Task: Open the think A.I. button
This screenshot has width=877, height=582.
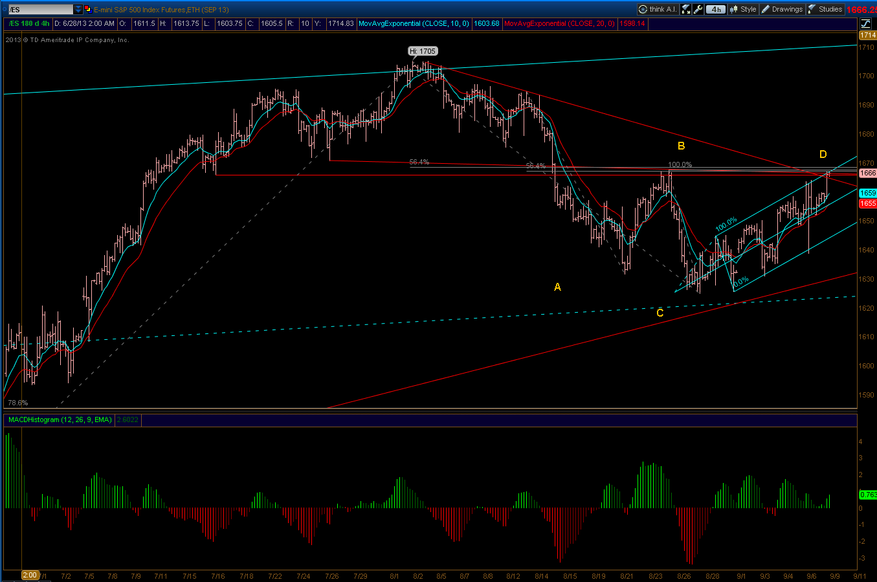Action: point(657,9)
